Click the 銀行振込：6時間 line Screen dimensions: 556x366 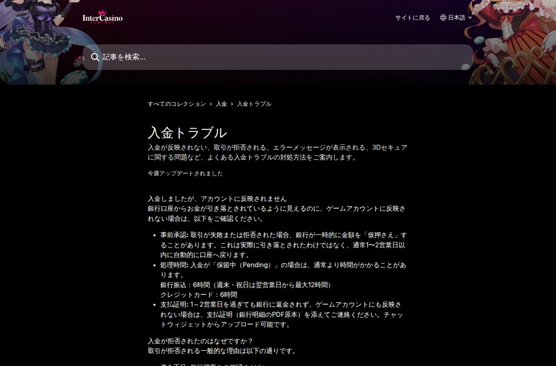point(246,284)
